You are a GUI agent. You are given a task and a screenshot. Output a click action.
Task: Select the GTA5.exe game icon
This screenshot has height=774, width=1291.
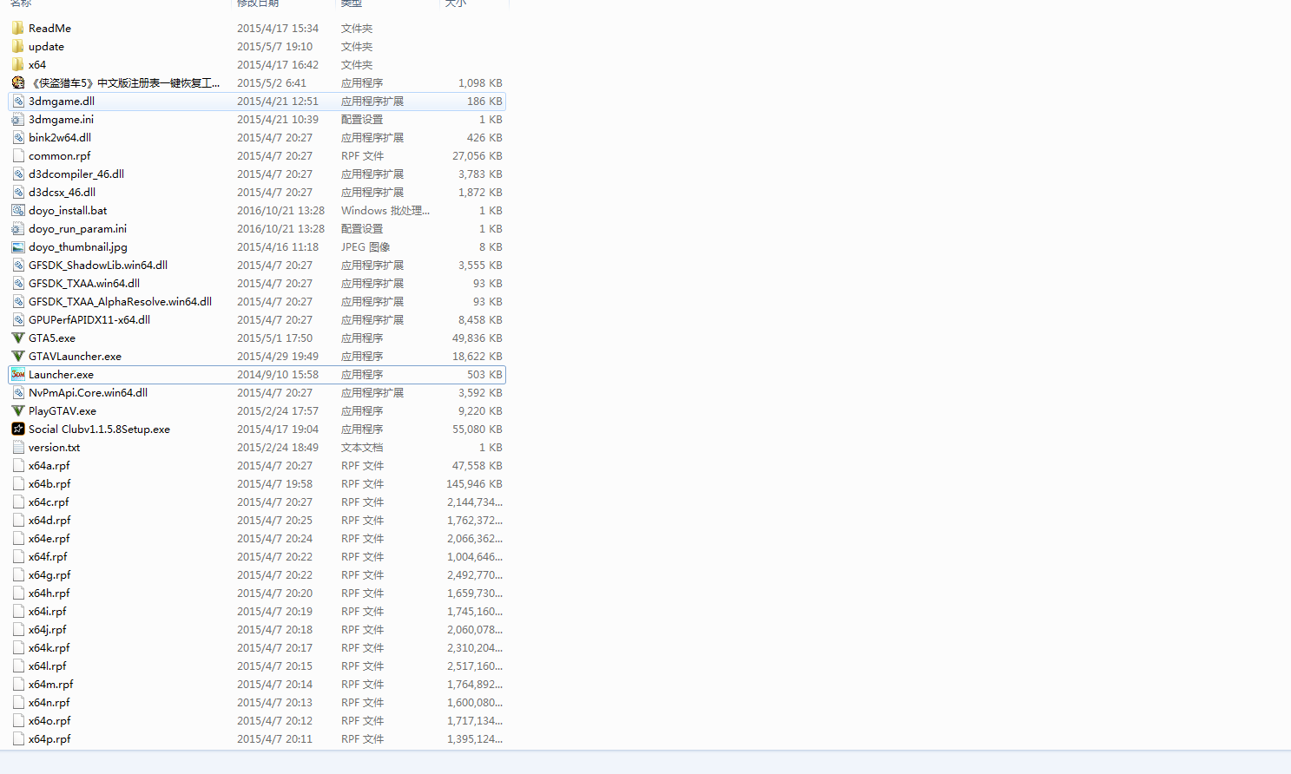[18, 338]
